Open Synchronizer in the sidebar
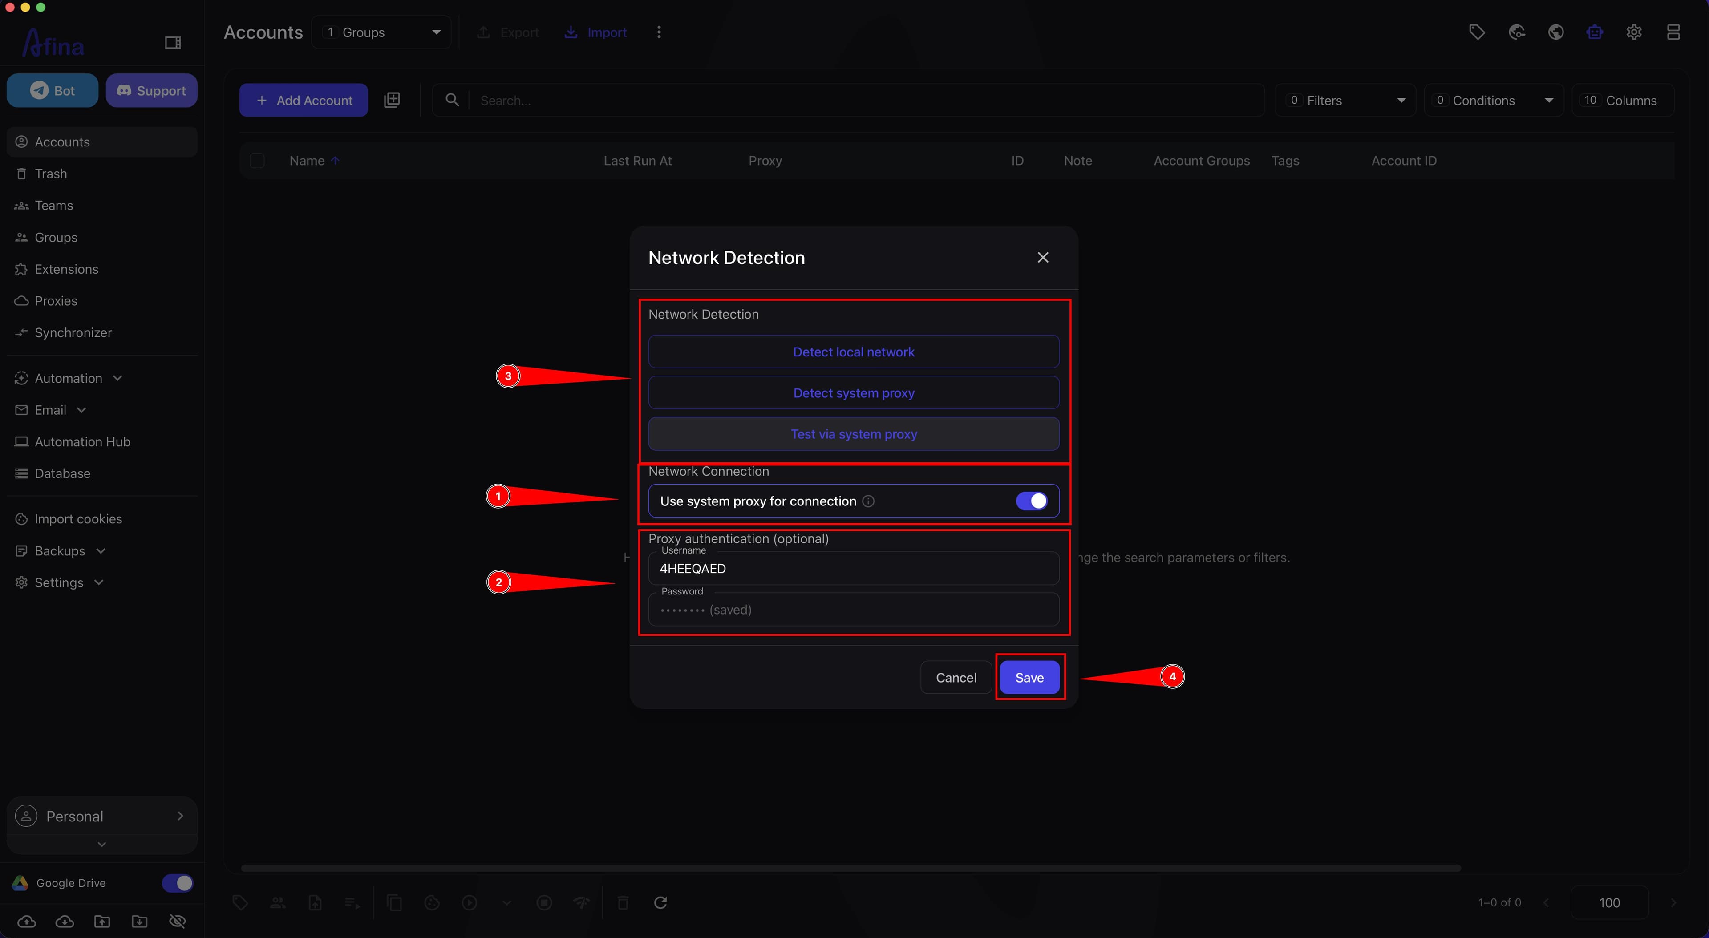The image size is (1709, 938). (102, 333)
